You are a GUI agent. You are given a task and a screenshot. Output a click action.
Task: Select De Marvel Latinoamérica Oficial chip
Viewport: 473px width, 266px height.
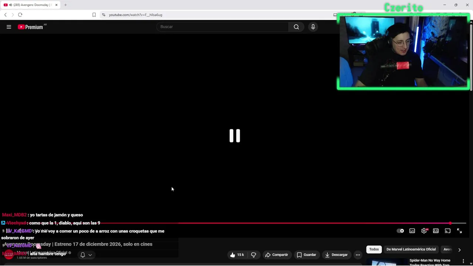click(411, 249)
